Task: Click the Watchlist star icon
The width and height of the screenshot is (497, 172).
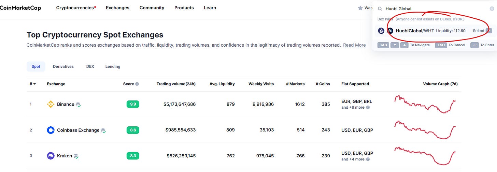Action: pyautogui.click(x=360, y=8)
